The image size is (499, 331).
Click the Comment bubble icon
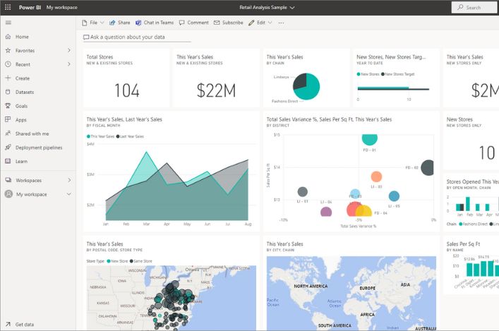tap(181, 23)
